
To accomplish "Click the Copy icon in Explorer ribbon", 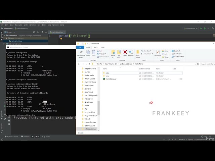I will [x=88, y=53].
